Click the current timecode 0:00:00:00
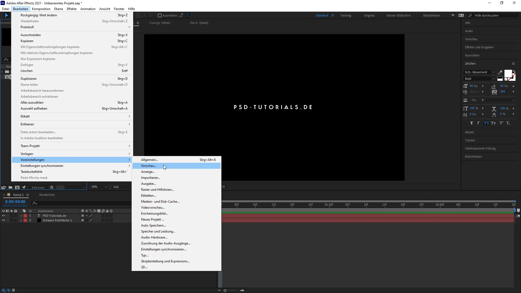 [x=15, y=202]
